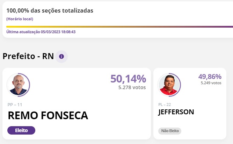Click the purple Eleito badge
233x144 pixels.
click(21, 130)
